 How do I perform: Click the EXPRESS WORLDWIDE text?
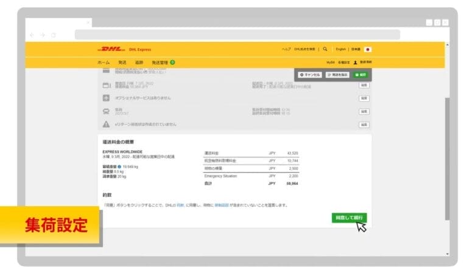click(x=122, y=152)
